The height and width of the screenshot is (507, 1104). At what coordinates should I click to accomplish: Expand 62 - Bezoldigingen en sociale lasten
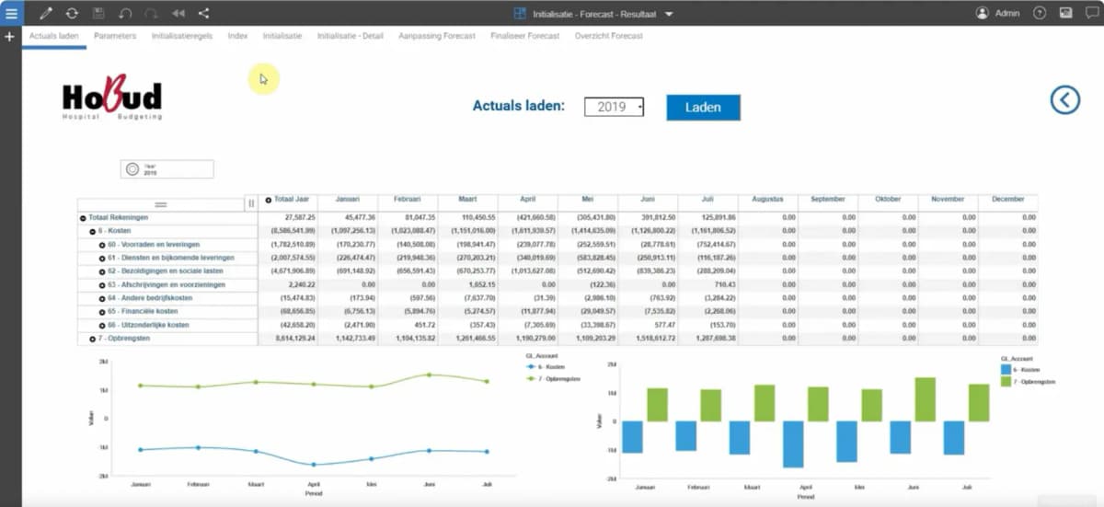click(102, 271)
